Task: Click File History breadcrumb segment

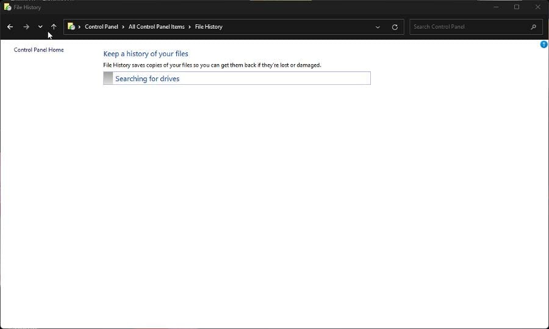Action: (x=209, y=27)
